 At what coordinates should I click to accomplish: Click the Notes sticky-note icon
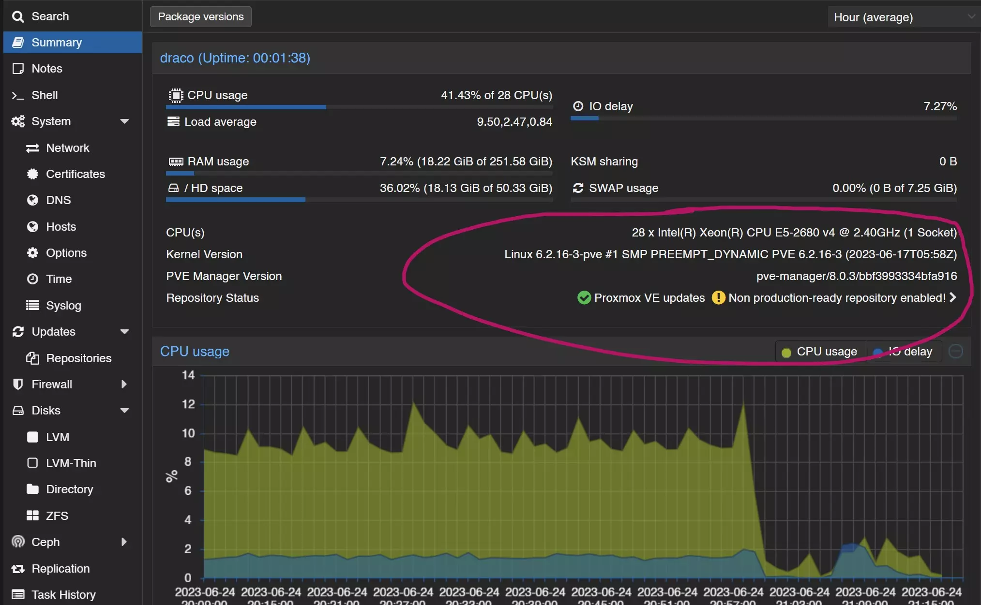pyautogui.click(x=18, y=69)
